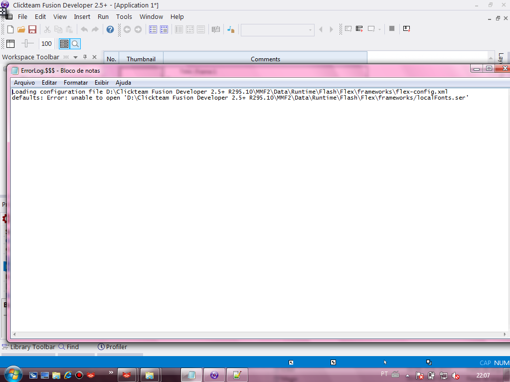The width and height of the screenshot is (510, 382).
Task: Open Notepad Ajuda menu
Action: 123,83
